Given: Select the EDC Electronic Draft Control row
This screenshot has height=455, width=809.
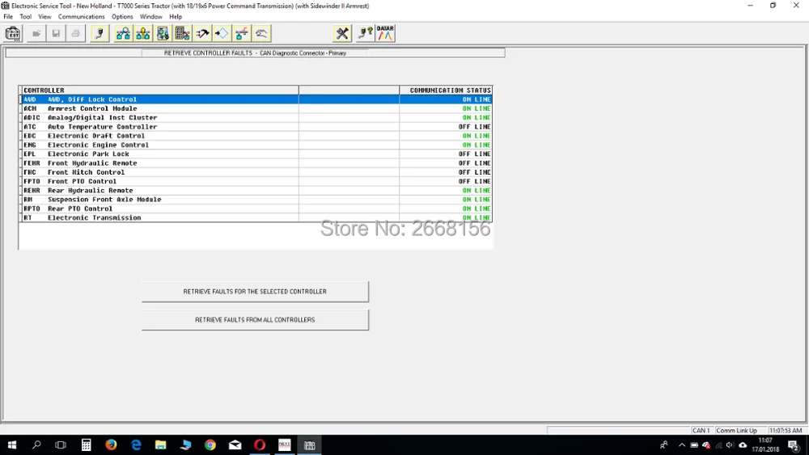Looking at the screenshot, I should click(x=256, y=136).
